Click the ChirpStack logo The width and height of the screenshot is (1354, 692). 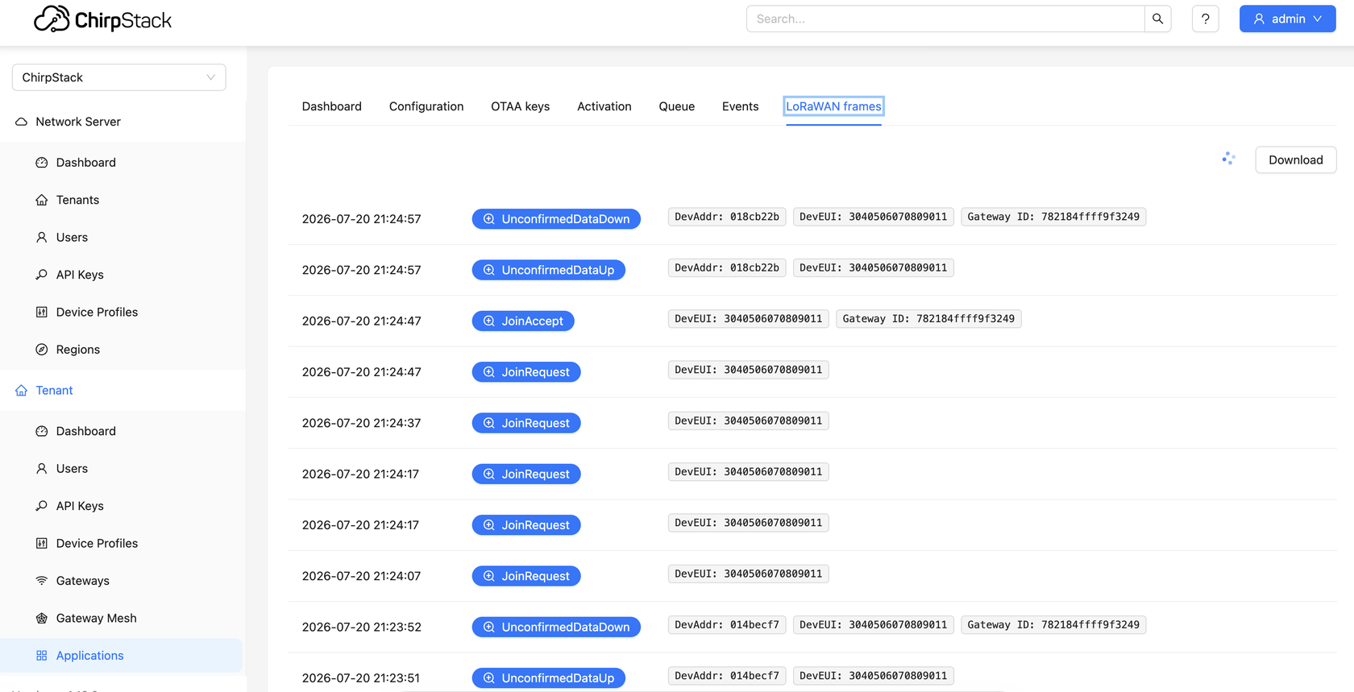point(102,19)
